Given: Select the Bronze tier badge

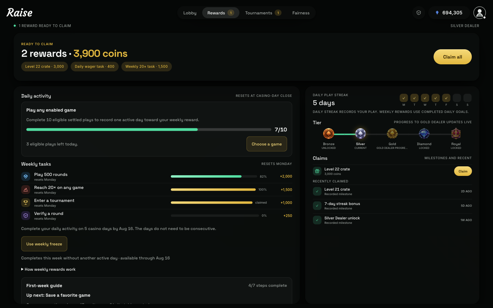Looking at the screenshot, I should tap(329, 133).
